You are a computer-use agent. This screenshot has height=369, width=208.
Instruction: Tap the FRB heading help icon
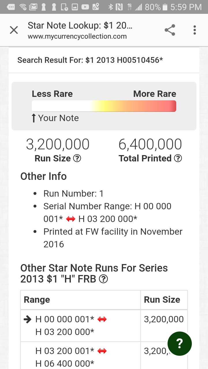pos(103,279)
